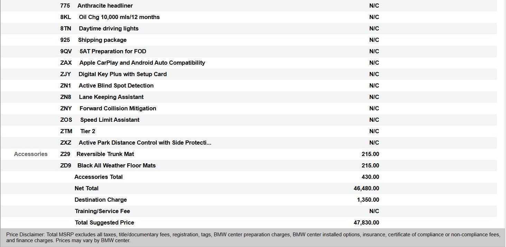The width and height of the screenshot is (506, 247).
Task: Select the Shipping package line
Action: point(102,40)
